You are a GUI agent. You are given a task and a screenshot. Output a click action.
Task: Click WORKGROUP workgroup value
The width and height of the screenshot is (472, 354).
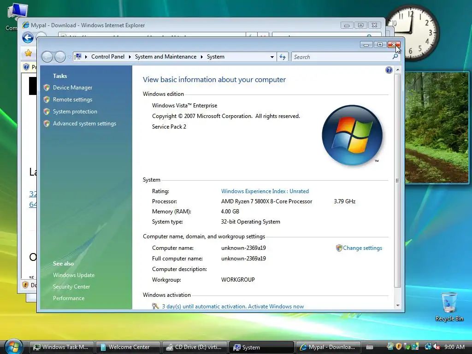(238, 280)
